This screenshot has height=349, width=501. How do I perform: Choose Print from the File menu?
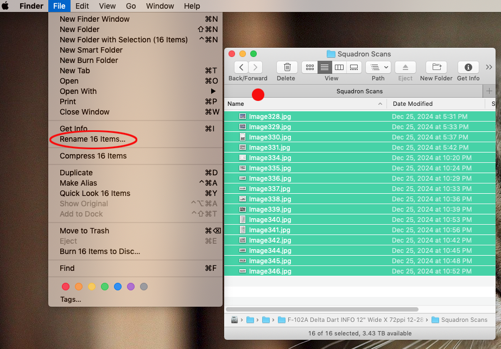[135, 101]
